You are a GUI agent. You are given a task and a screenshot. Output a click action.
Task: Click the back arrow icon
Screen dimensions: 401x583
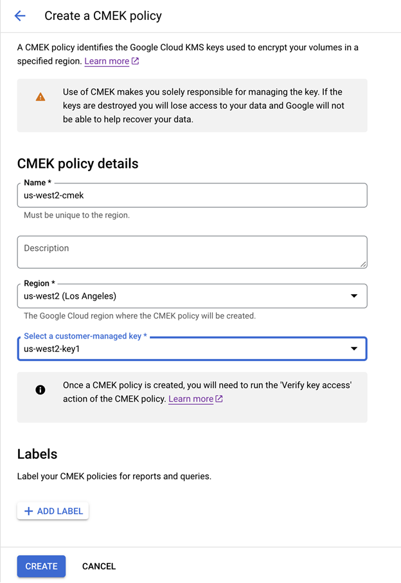pyautogui.click(x=20, y=16)
